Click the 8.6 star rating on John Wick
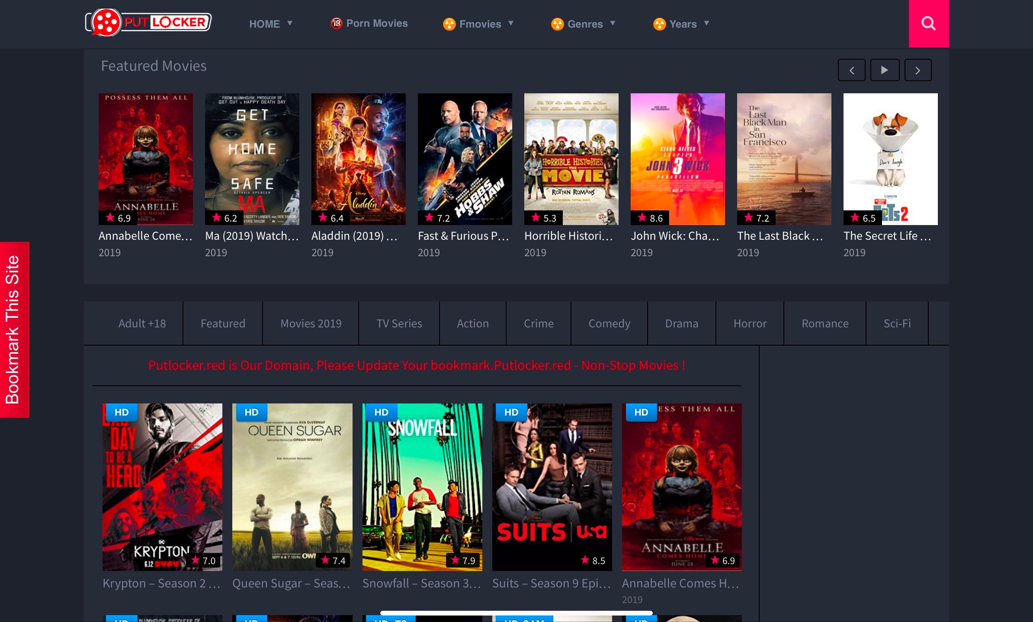1033x622 pixels. (650, 218)
